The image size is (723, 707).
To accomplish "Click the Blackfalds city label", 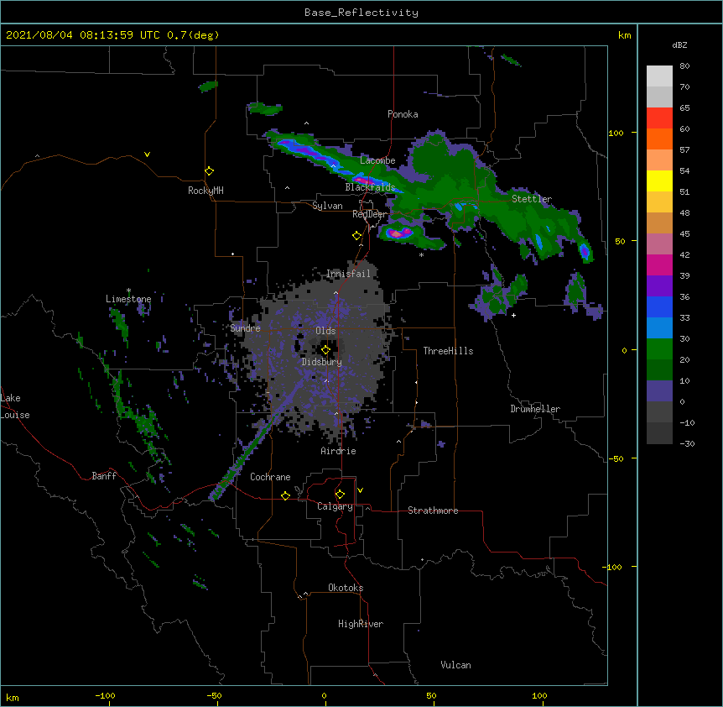I will click(370, 187).
